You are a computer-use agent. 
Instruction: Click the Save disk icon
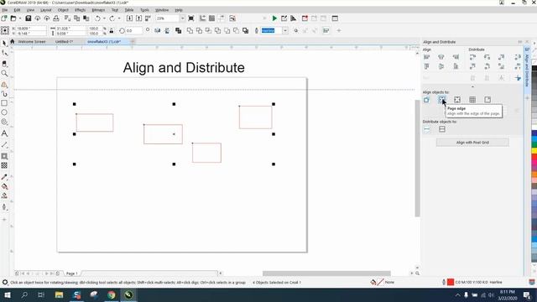(28, 18)
